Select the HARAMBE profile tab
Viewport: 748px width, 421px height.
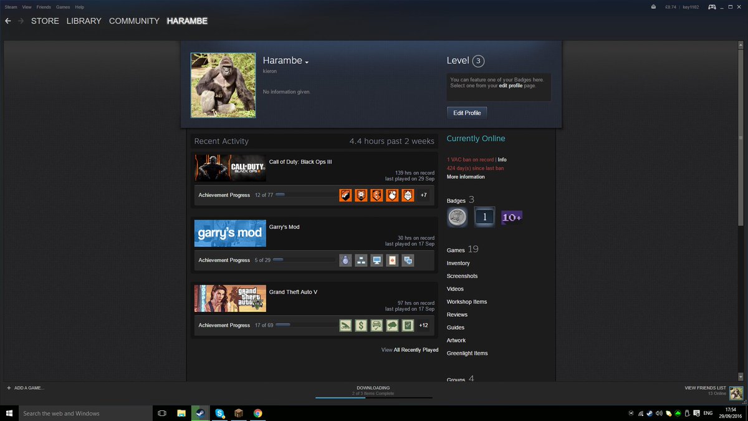(x=187, y=21)
